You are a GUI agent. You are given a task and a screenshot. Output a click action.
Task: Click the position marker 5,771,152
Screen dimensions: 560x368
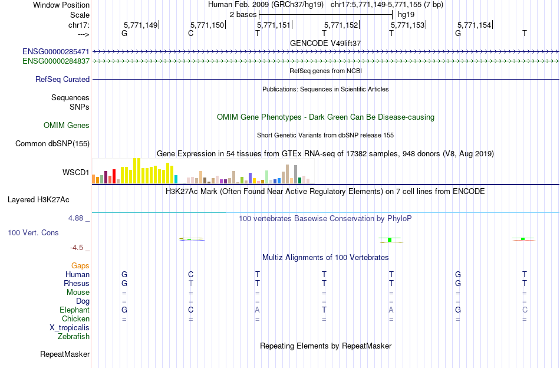click(341, 25)
